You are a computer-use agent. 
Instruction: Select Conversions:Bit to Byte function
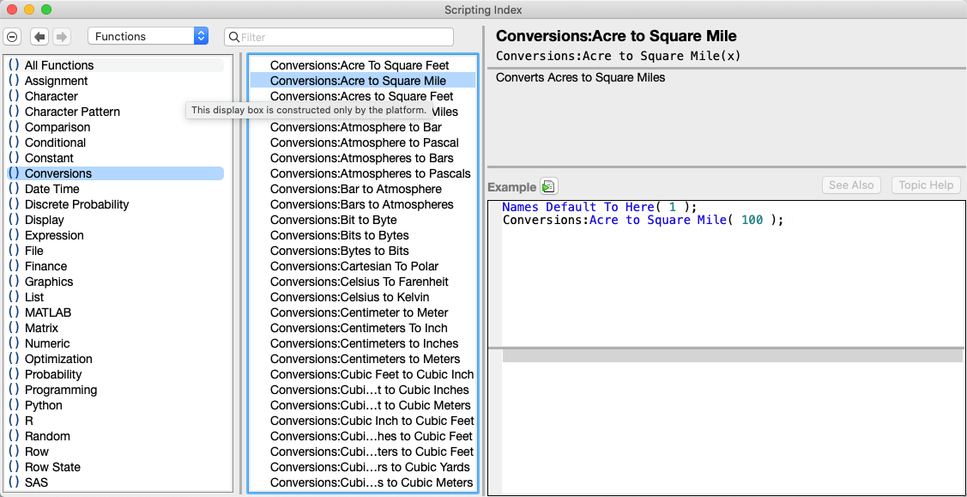click(333, 220)
